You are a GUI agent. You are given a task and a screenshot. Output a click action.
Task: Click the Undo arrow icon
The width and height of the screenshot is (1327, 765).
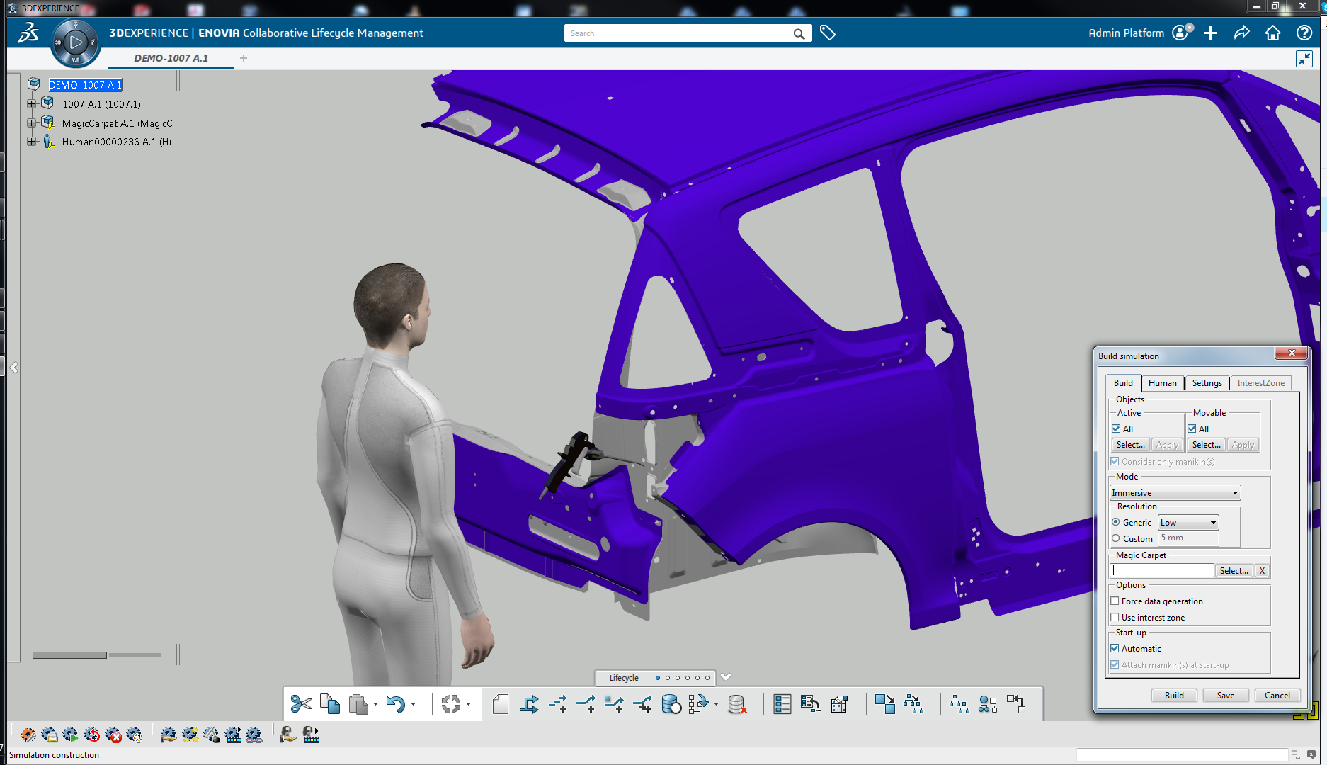pos(395,704)
